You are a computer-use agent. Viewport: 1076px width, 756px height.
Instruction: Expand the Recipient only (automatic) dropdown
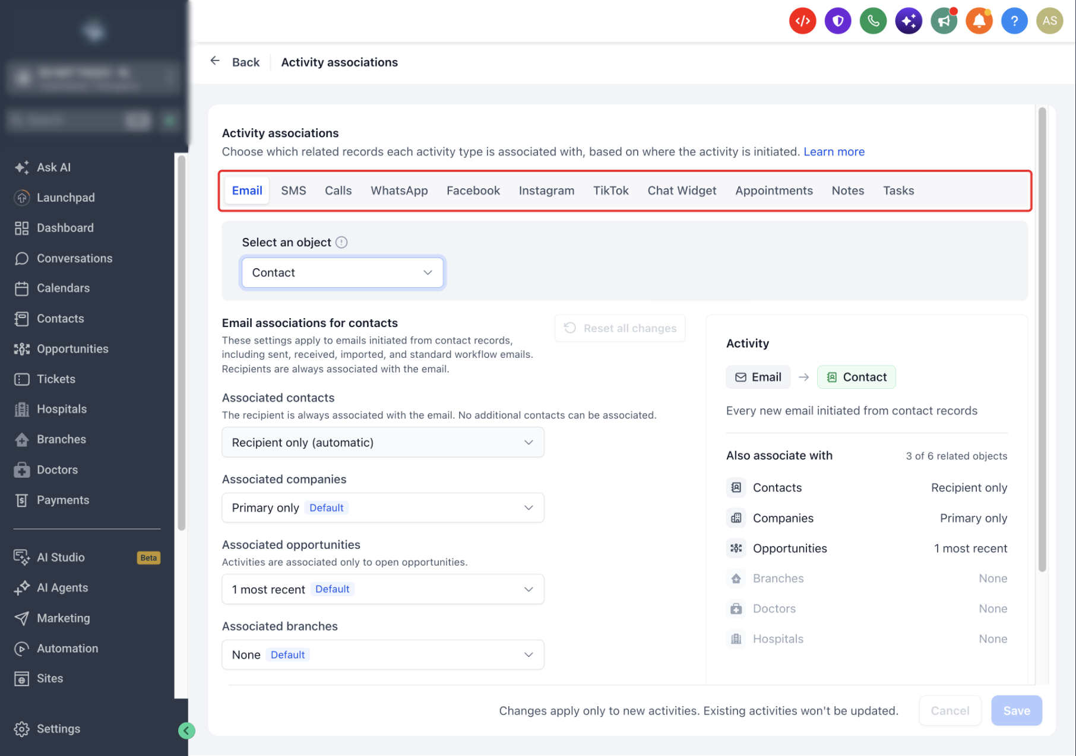[x=383, y=442]
